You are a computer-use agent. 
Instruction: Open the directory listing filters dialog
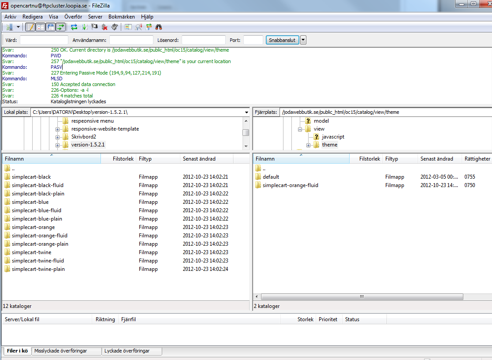[128, 27]
